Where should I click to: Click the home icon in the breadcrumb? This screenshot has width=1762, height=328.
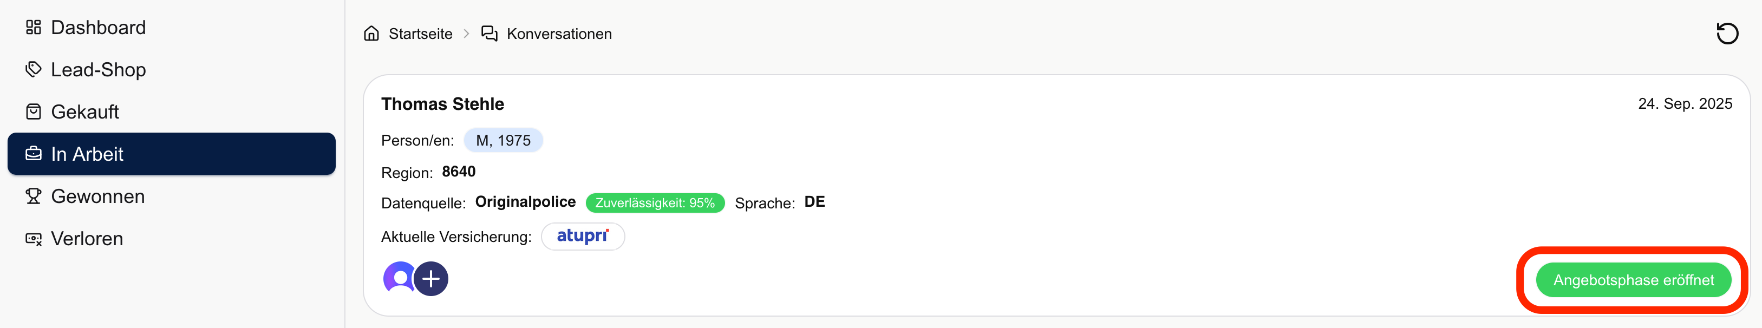371,34
